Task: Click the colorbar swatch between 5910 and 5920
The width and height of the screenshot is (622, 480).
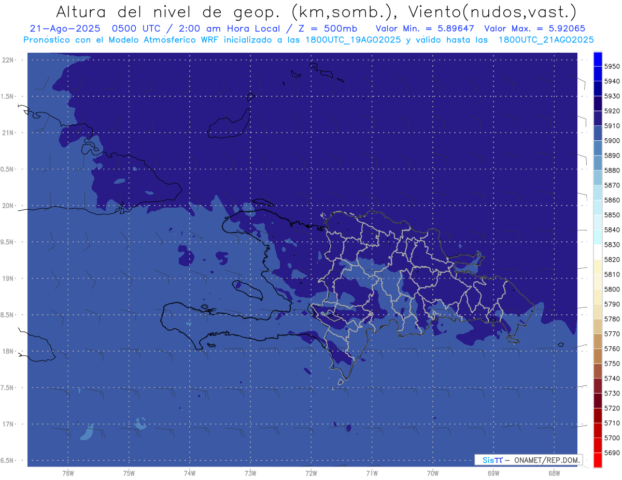Action: pyautogui.click(x=598, y=119)
